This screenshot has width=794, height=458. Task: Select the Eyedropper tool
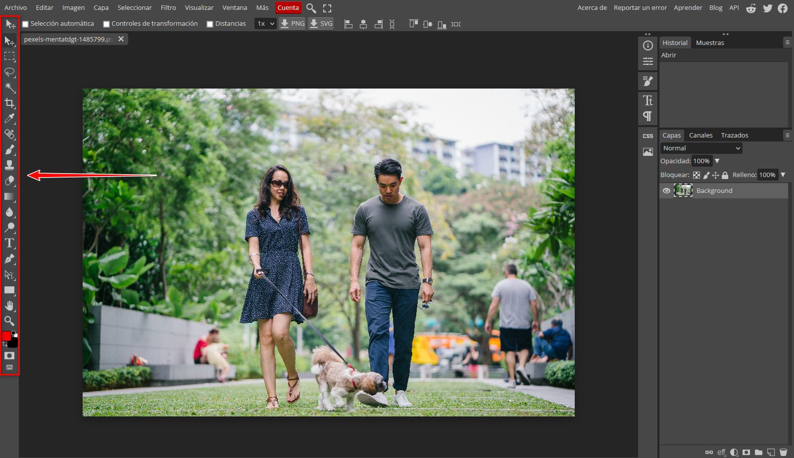[x=9, y=119]
